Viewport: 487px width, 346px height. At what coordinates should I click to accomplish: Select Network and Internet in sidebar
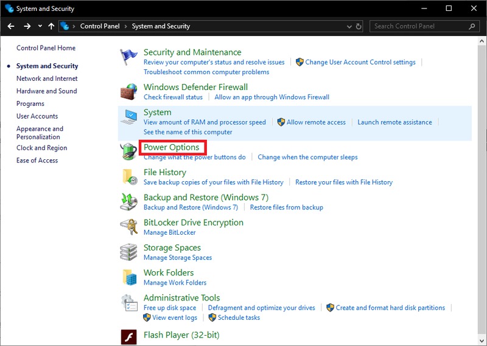tap(47, 78)
